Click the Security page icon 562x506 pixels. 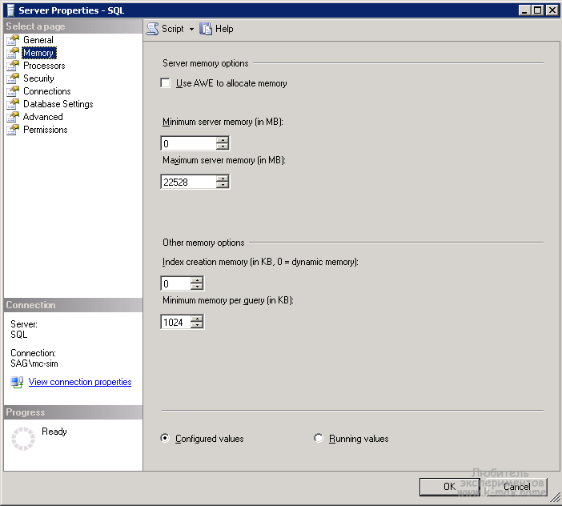click(x=13, y=78)
